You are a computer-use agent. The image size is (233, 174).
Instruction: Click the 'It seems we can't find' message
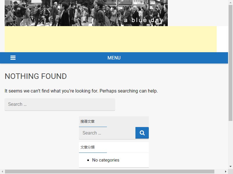[x=81, y=91]
